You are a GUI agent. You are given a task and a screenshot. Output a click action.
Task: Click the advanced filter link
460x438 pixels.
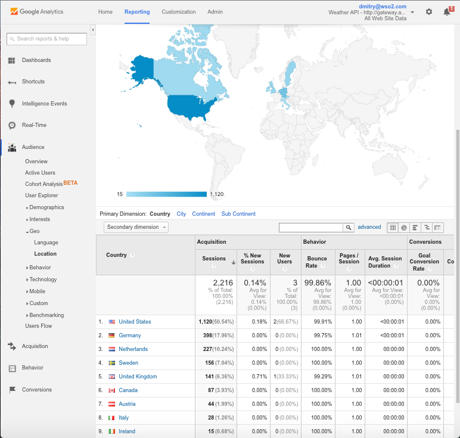369,227
